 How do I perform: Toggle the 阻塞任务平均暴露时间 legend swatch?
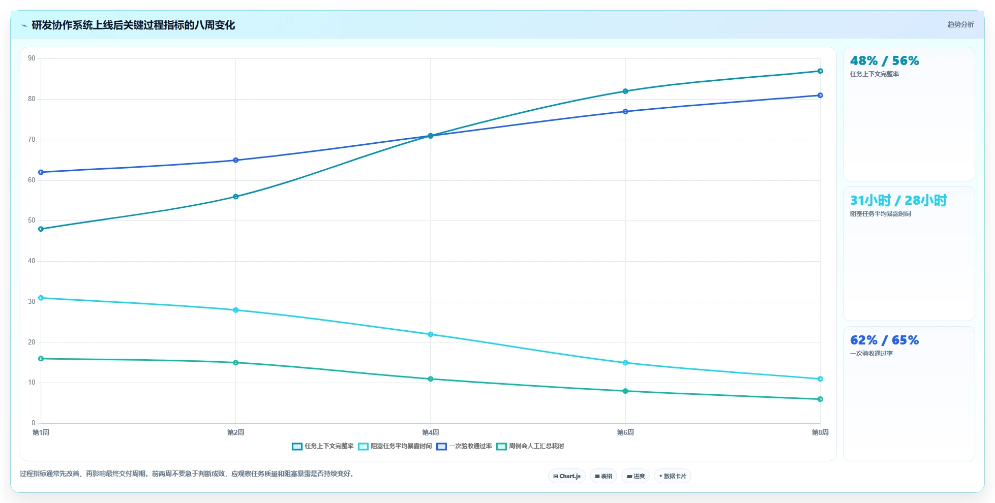click(x=363, y=447)
